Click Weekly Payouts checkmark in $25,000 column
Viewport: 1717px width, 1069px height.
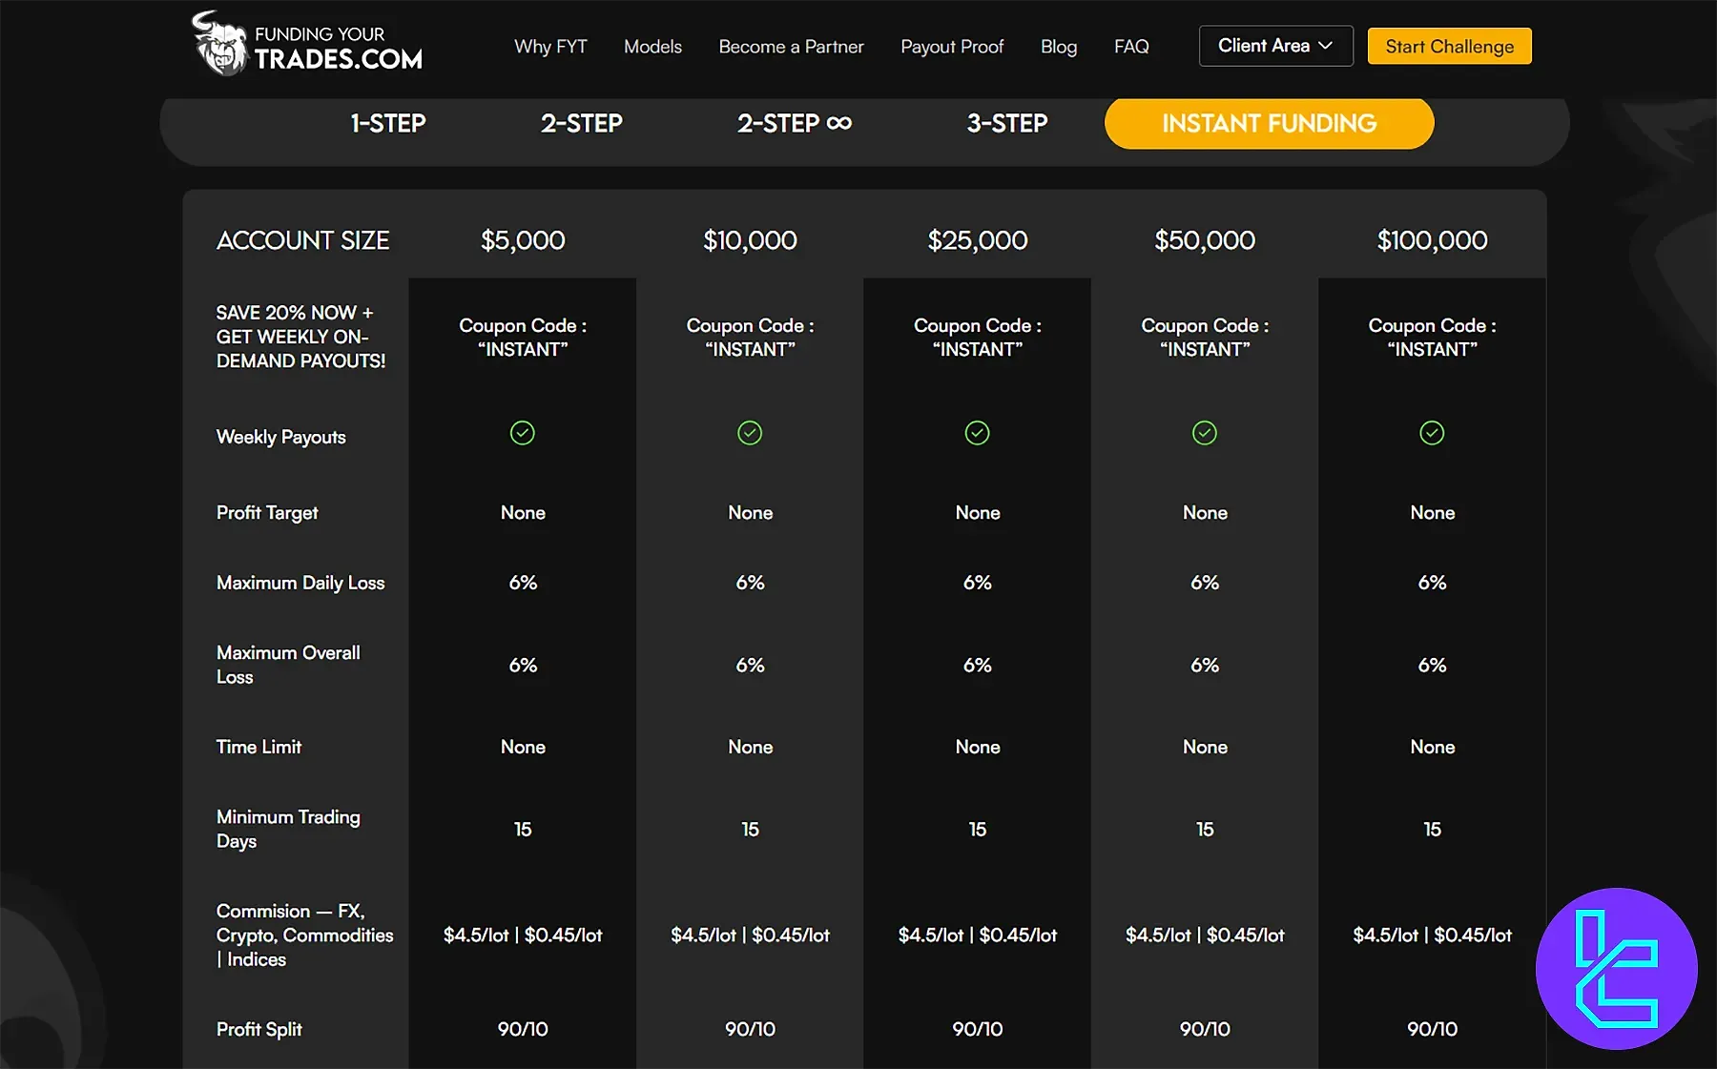[x=978, y=433]
